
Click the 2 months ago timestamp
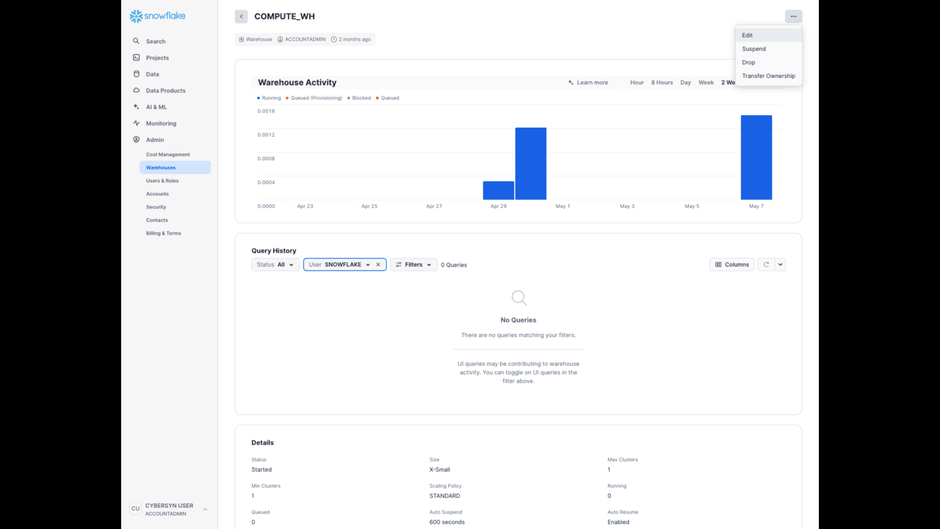(x=355, y=39)
